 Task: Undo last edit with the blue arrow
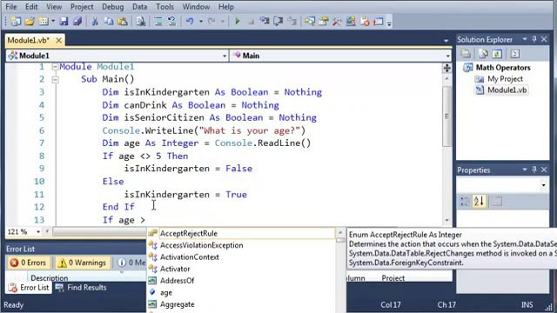point(190,22)
